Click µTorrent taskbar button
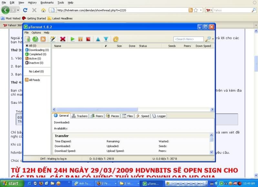The image size is (258, 187). (x=151, y=183)
